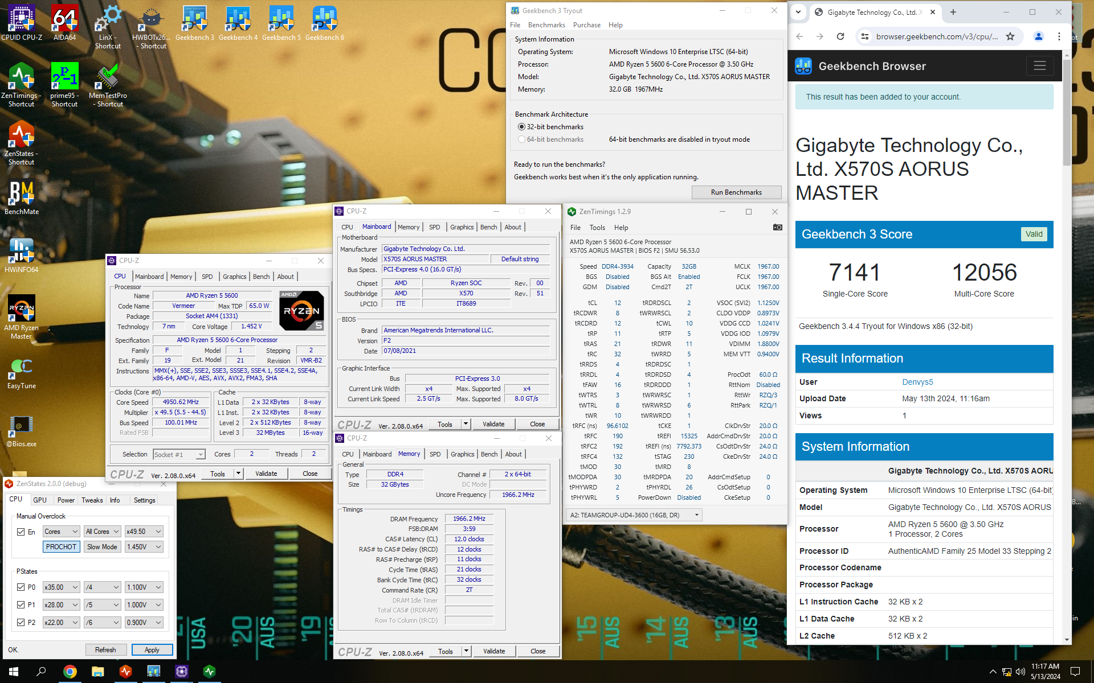1094x683 pixels.
Task: Open All Cores dropdown
Action: [103, 532]
